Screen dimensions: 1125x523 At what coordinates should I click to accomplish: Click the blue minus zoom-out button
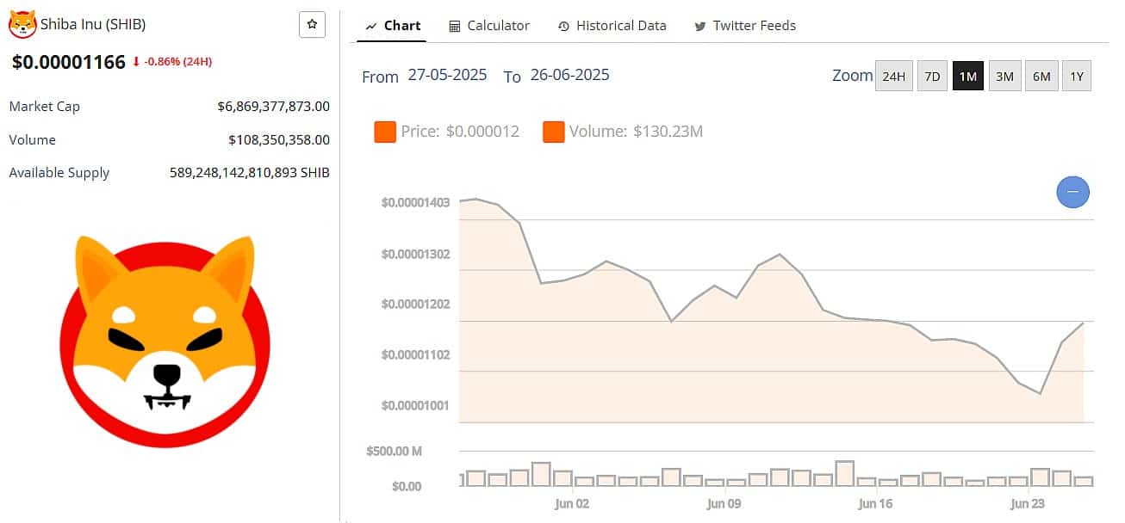1072,192
